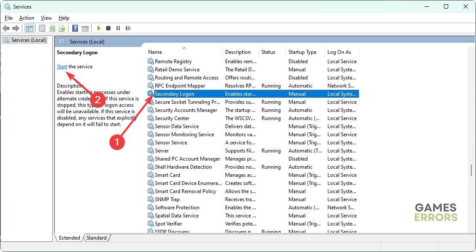
Task: Click the Start Service green play icon
Action: [x=98, y=29]
